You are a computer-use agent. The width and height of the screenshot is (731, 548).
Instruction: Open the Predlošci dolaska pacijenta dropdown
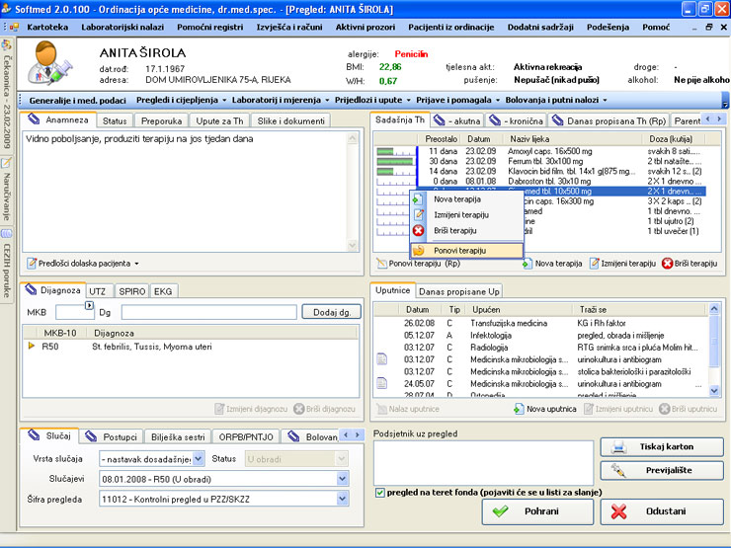tap(83, 264)
